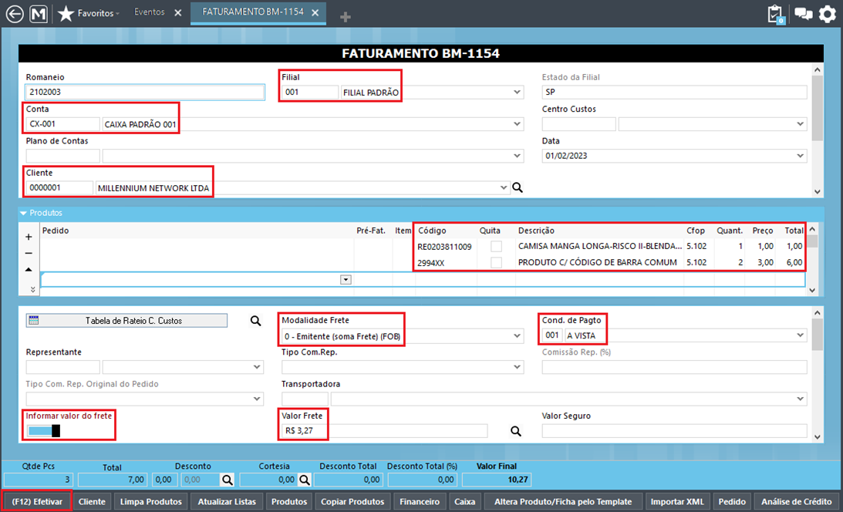
Task: Search Valor Frete with magnifier icon
Action: tap(515, 431)
